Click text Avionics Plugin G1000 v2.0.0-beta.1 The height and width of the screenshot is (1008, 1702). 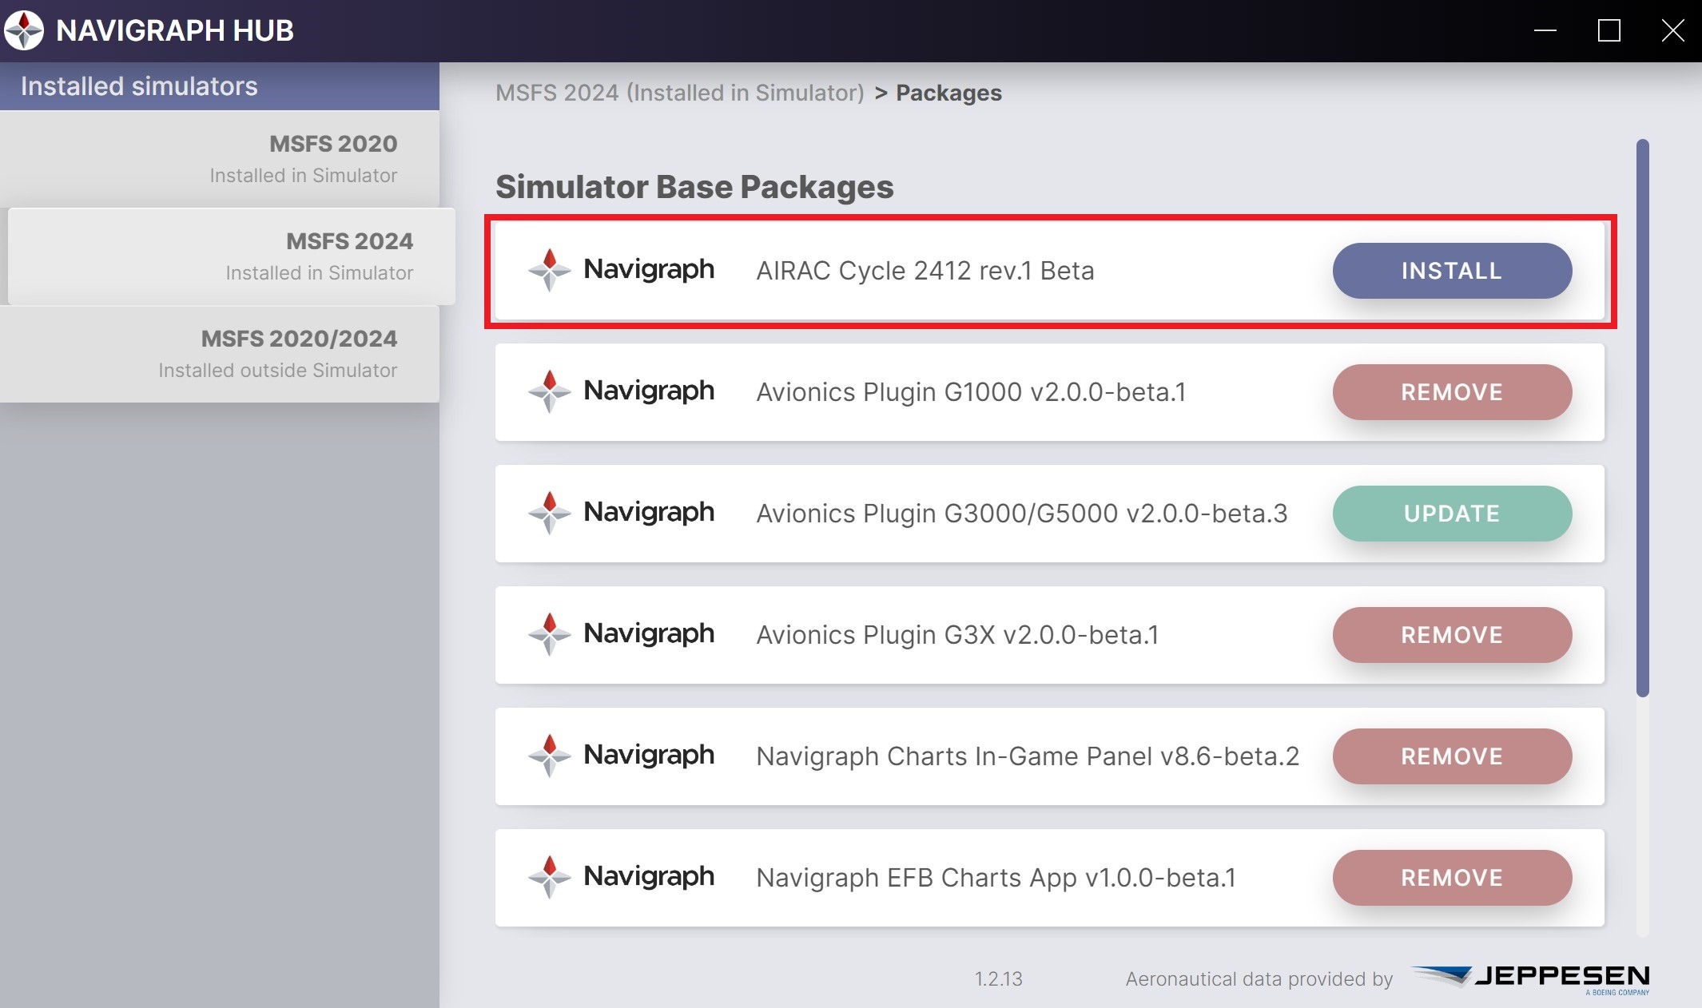tap(971, 392)
